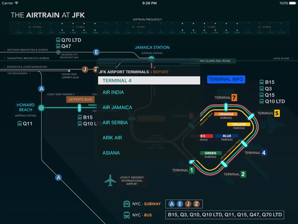
Task: Pick ASIANA from the airline list
Action: [x=111, y=153]
